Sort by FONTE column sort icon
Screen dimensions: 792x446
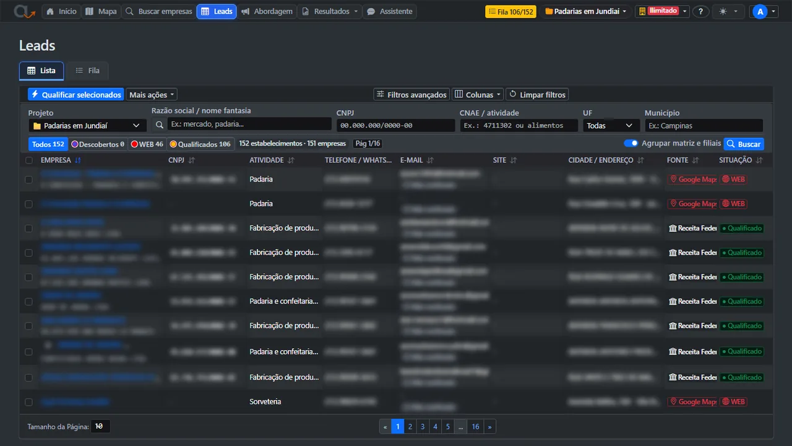click(695, 160)
